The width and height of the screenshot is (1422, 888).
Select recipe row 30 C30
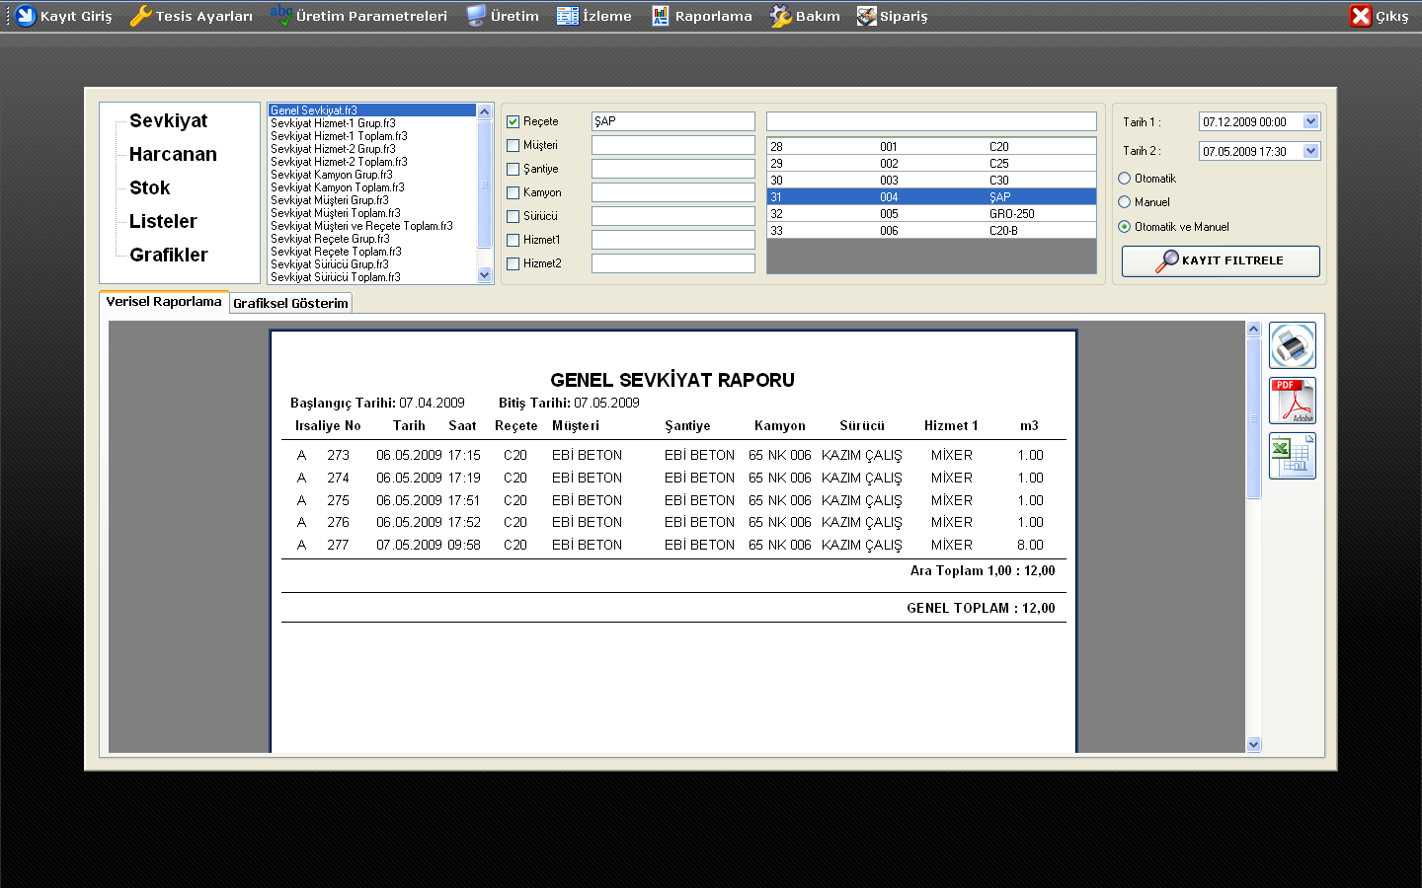click(x=931, y=180)
